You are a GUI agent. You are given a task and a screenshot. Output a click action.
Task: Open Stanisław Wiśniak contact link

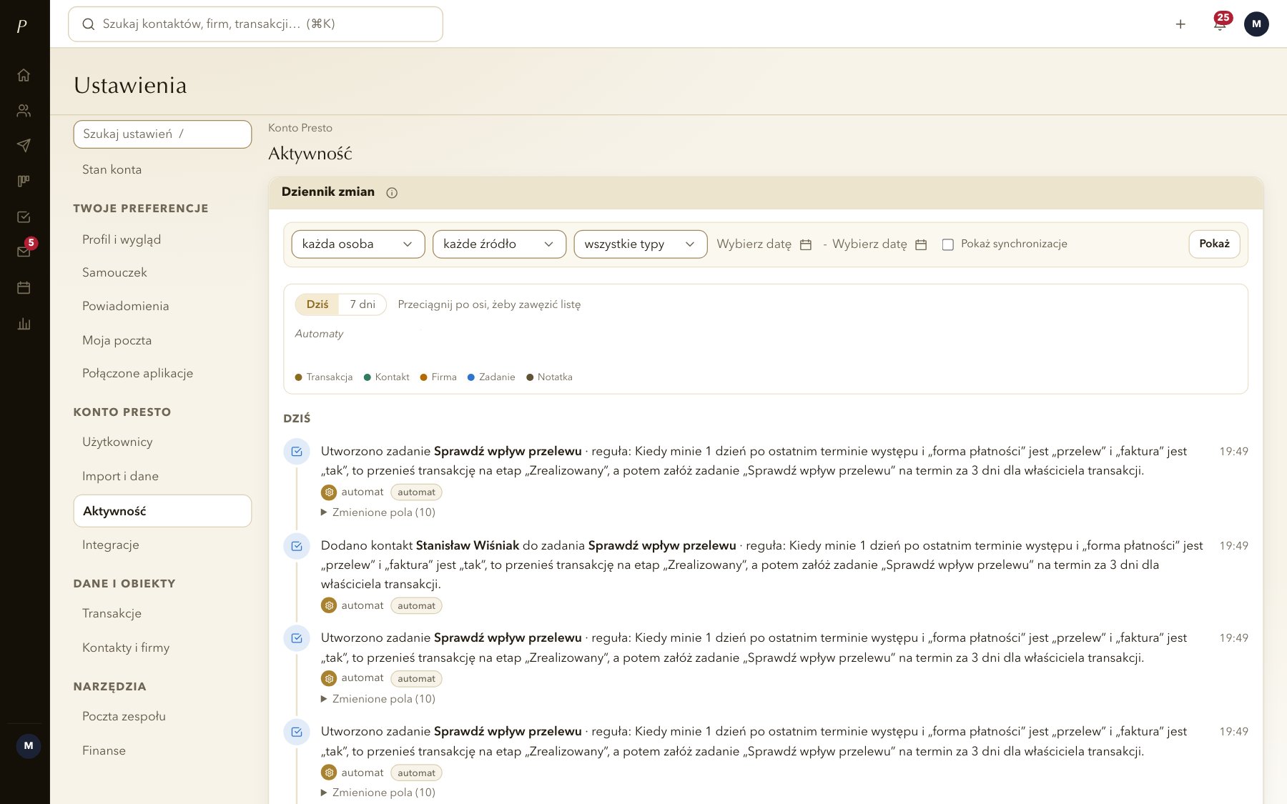click(x=468, y=545)
